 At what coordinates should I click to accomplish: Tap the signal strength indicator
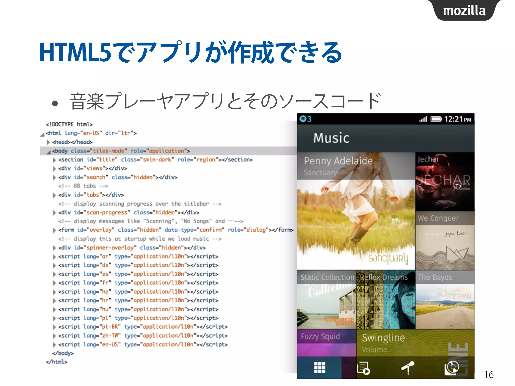(x=423, y=119)
